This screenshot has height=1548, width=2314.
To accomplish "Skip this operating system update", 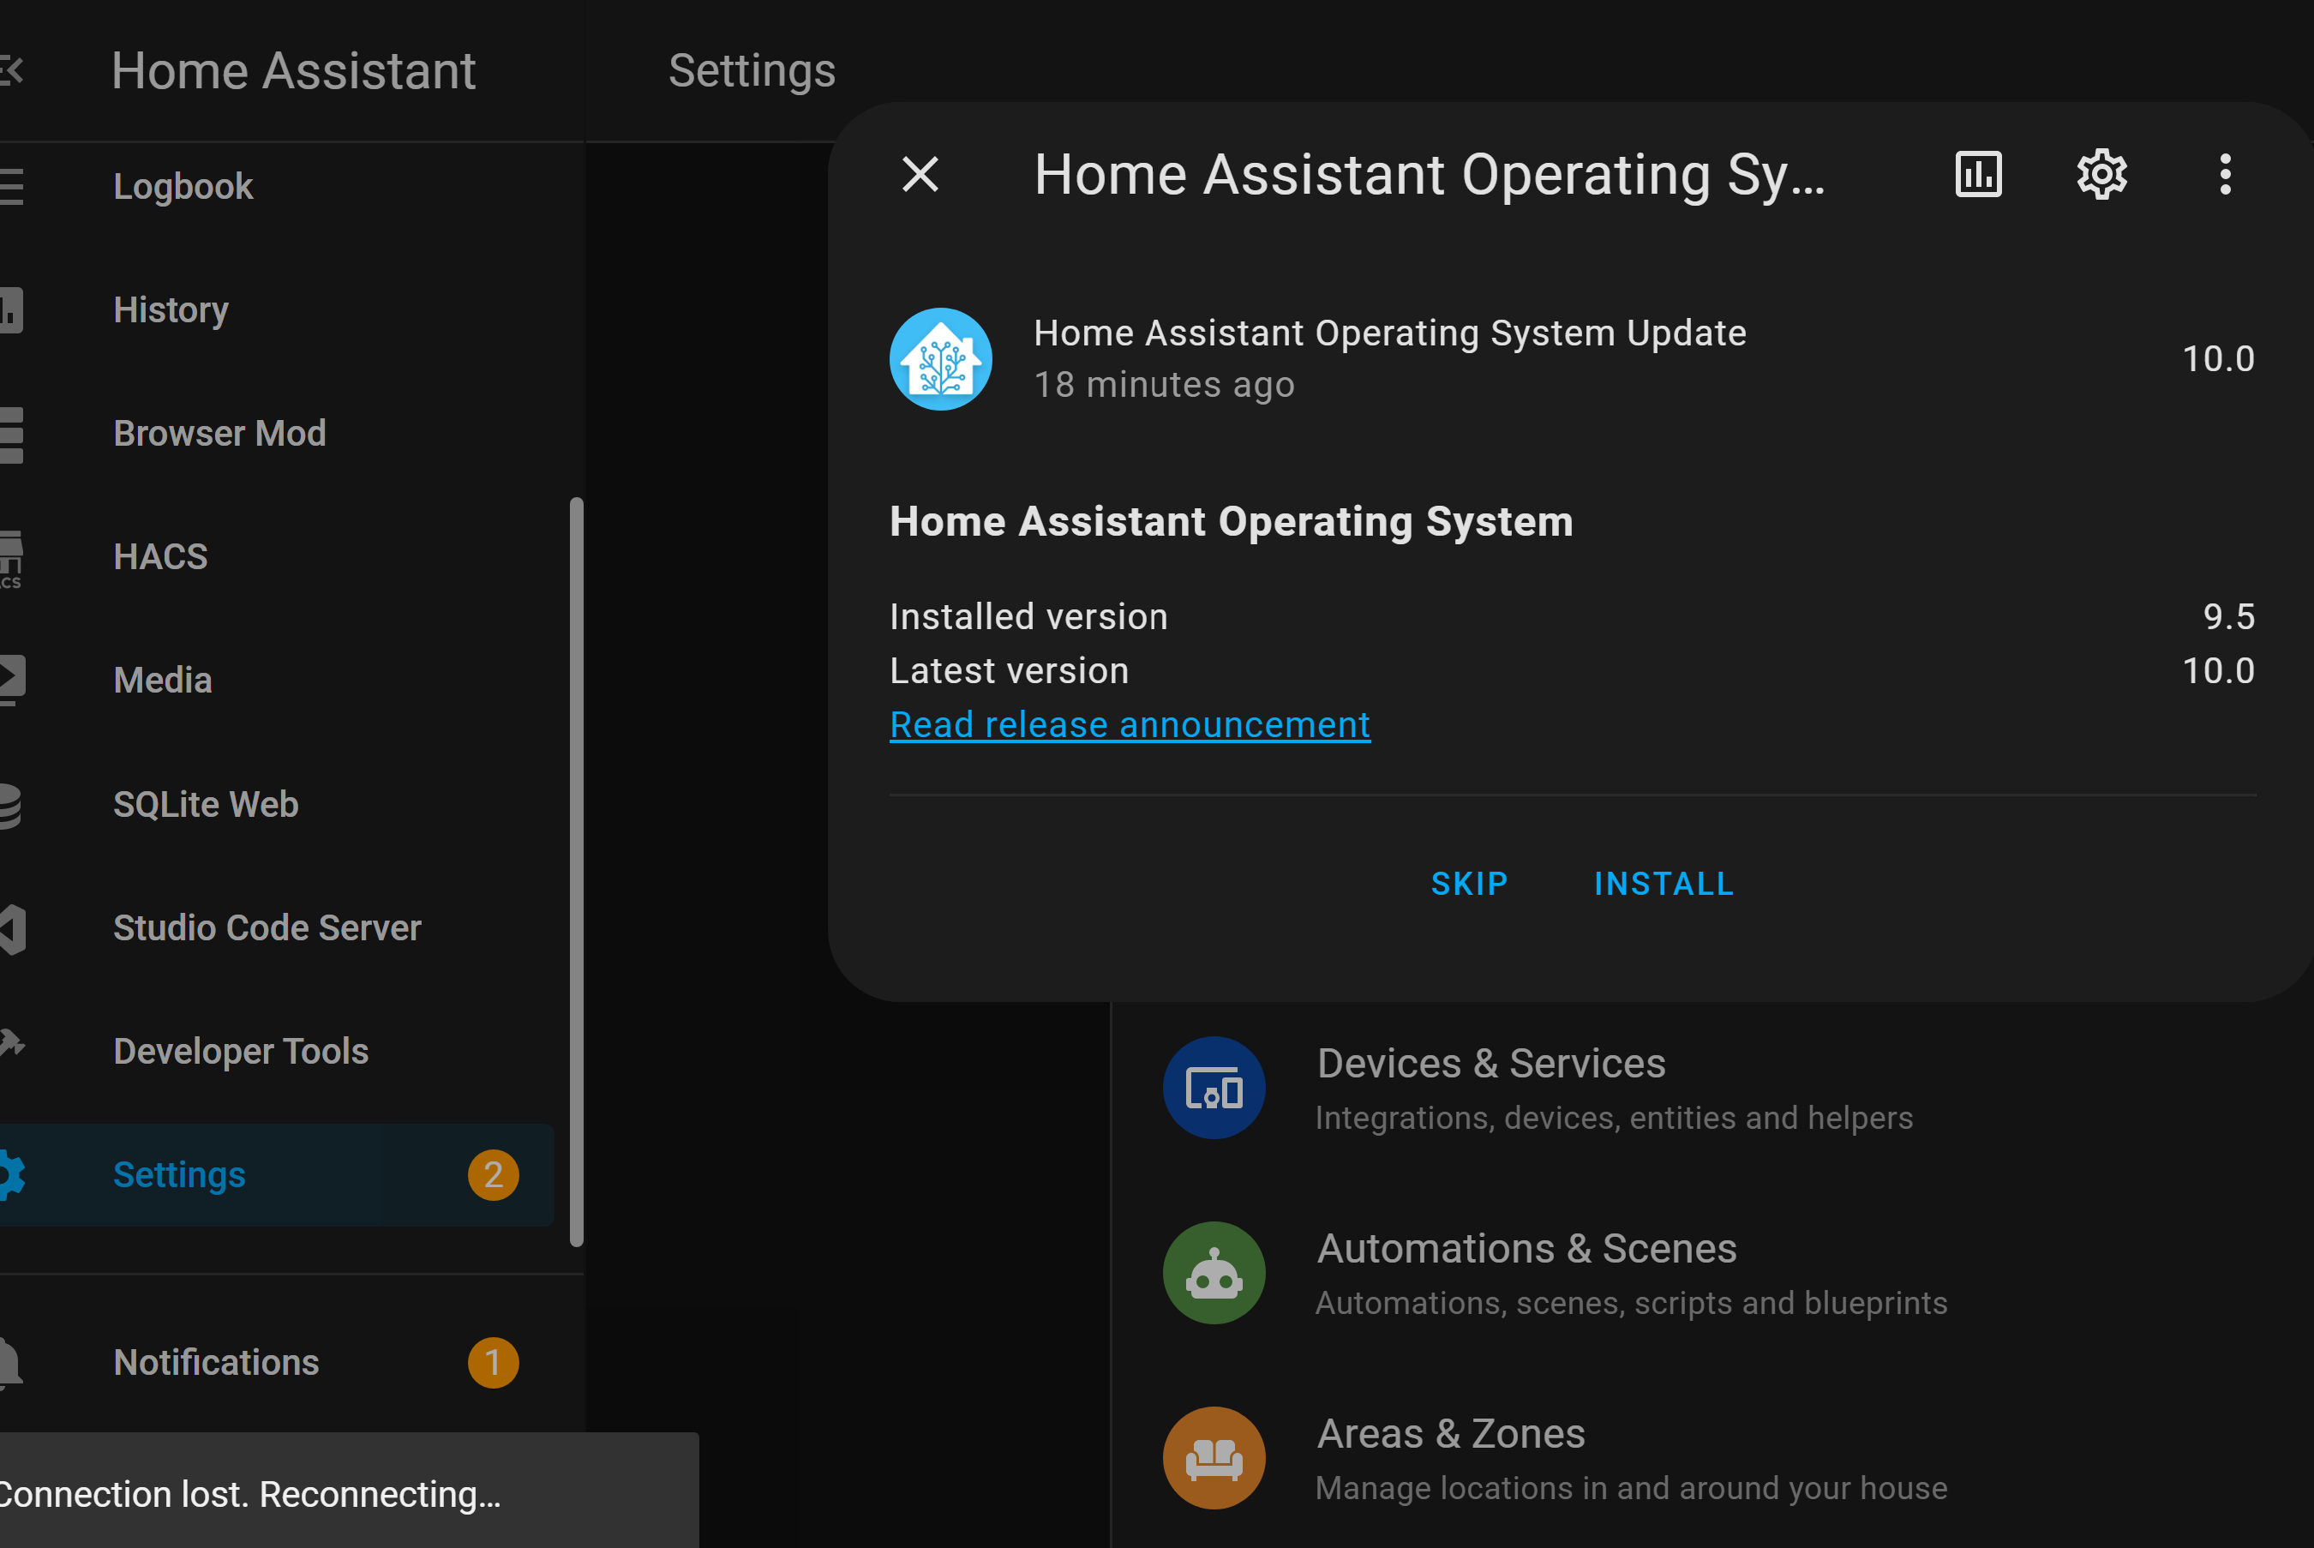I will 1470,884.
